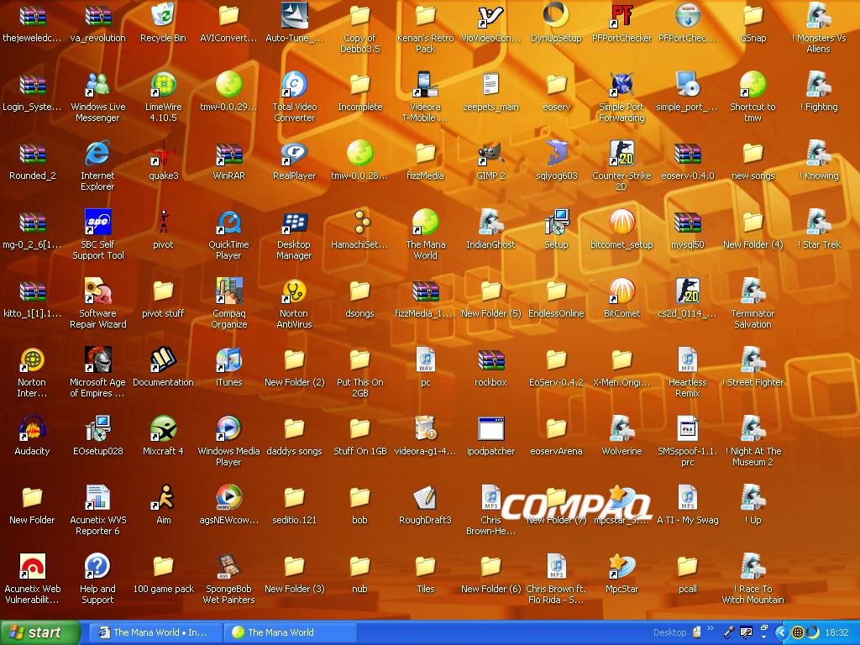
Task: Select The Mana World desktop shortcut
Action: point(425,222)
